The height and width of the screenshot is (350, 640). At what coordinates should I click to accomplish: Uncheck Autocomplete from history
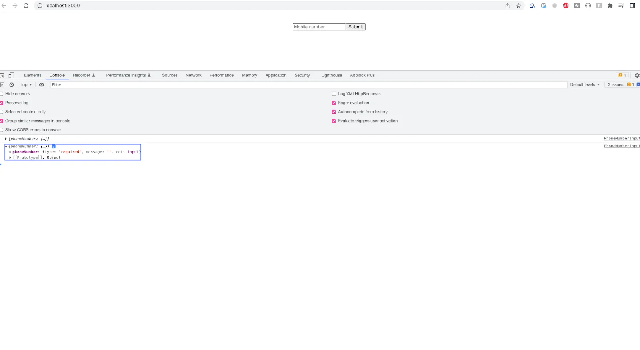pos(334,112)
